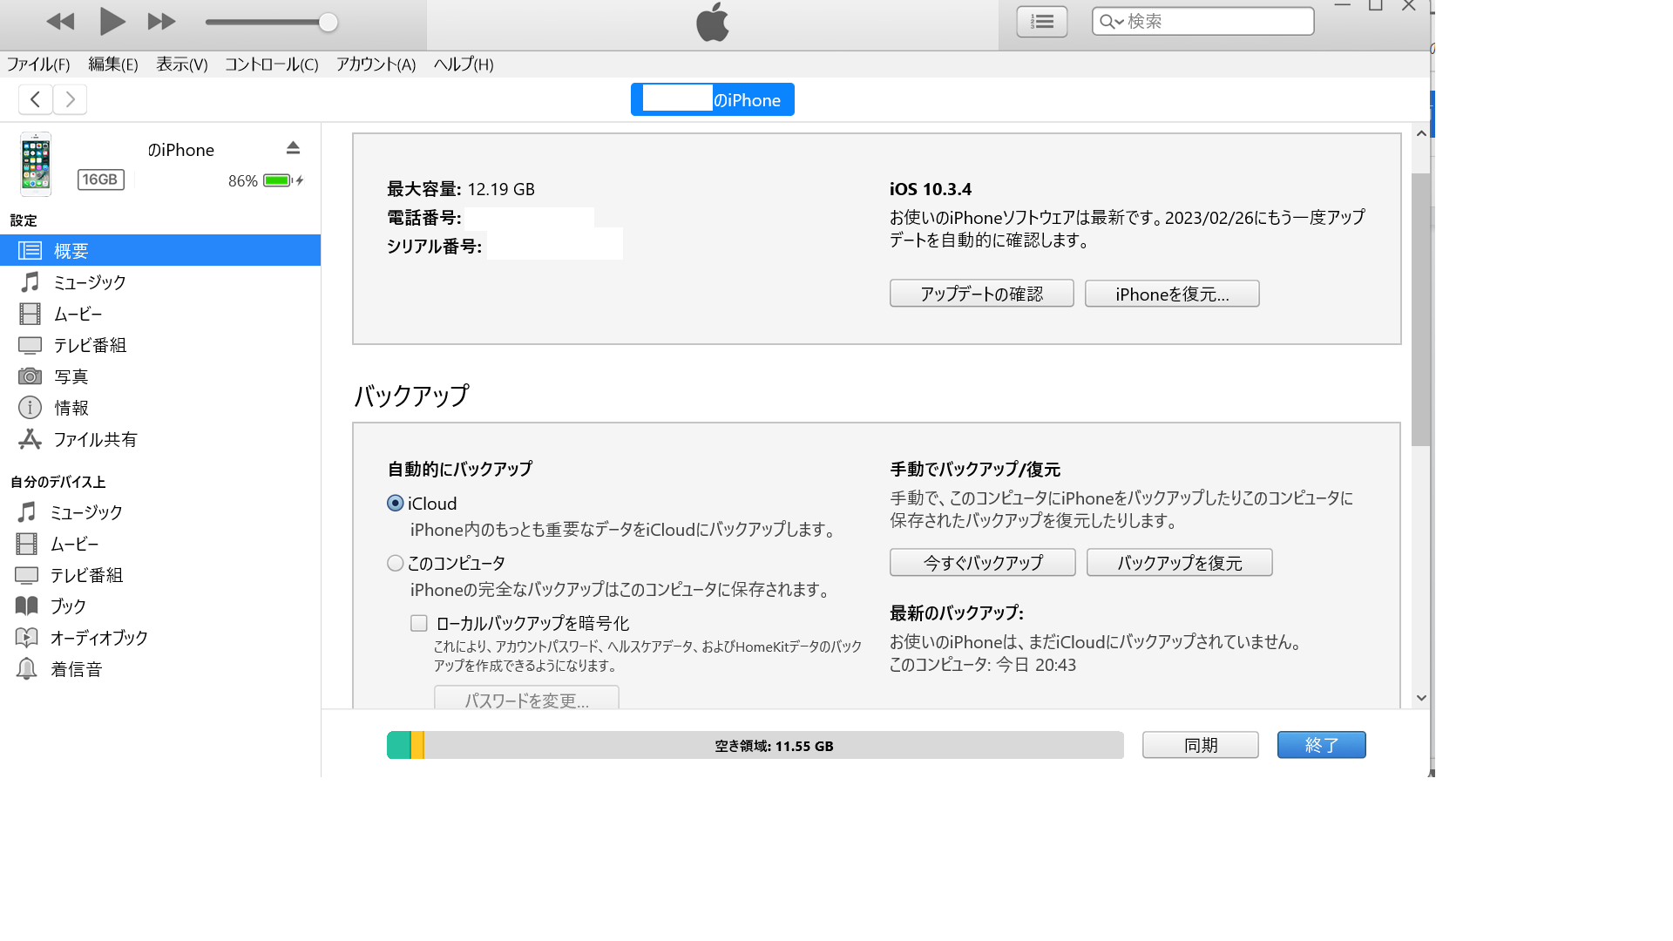Select 概要 in the settings sidebar
This screenshot has height=941, width=1673.
click(x=160, y=251)
